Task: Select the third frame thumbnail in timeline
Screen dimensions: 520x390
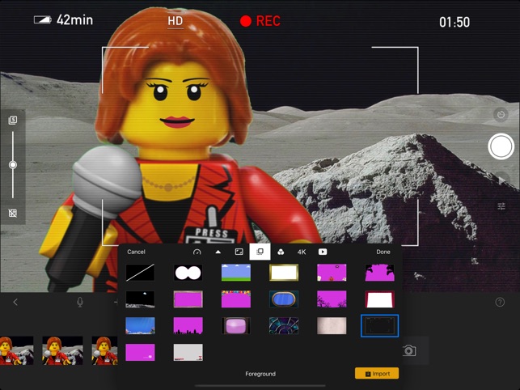Action: pyautogui.click(x=104, y=350)
